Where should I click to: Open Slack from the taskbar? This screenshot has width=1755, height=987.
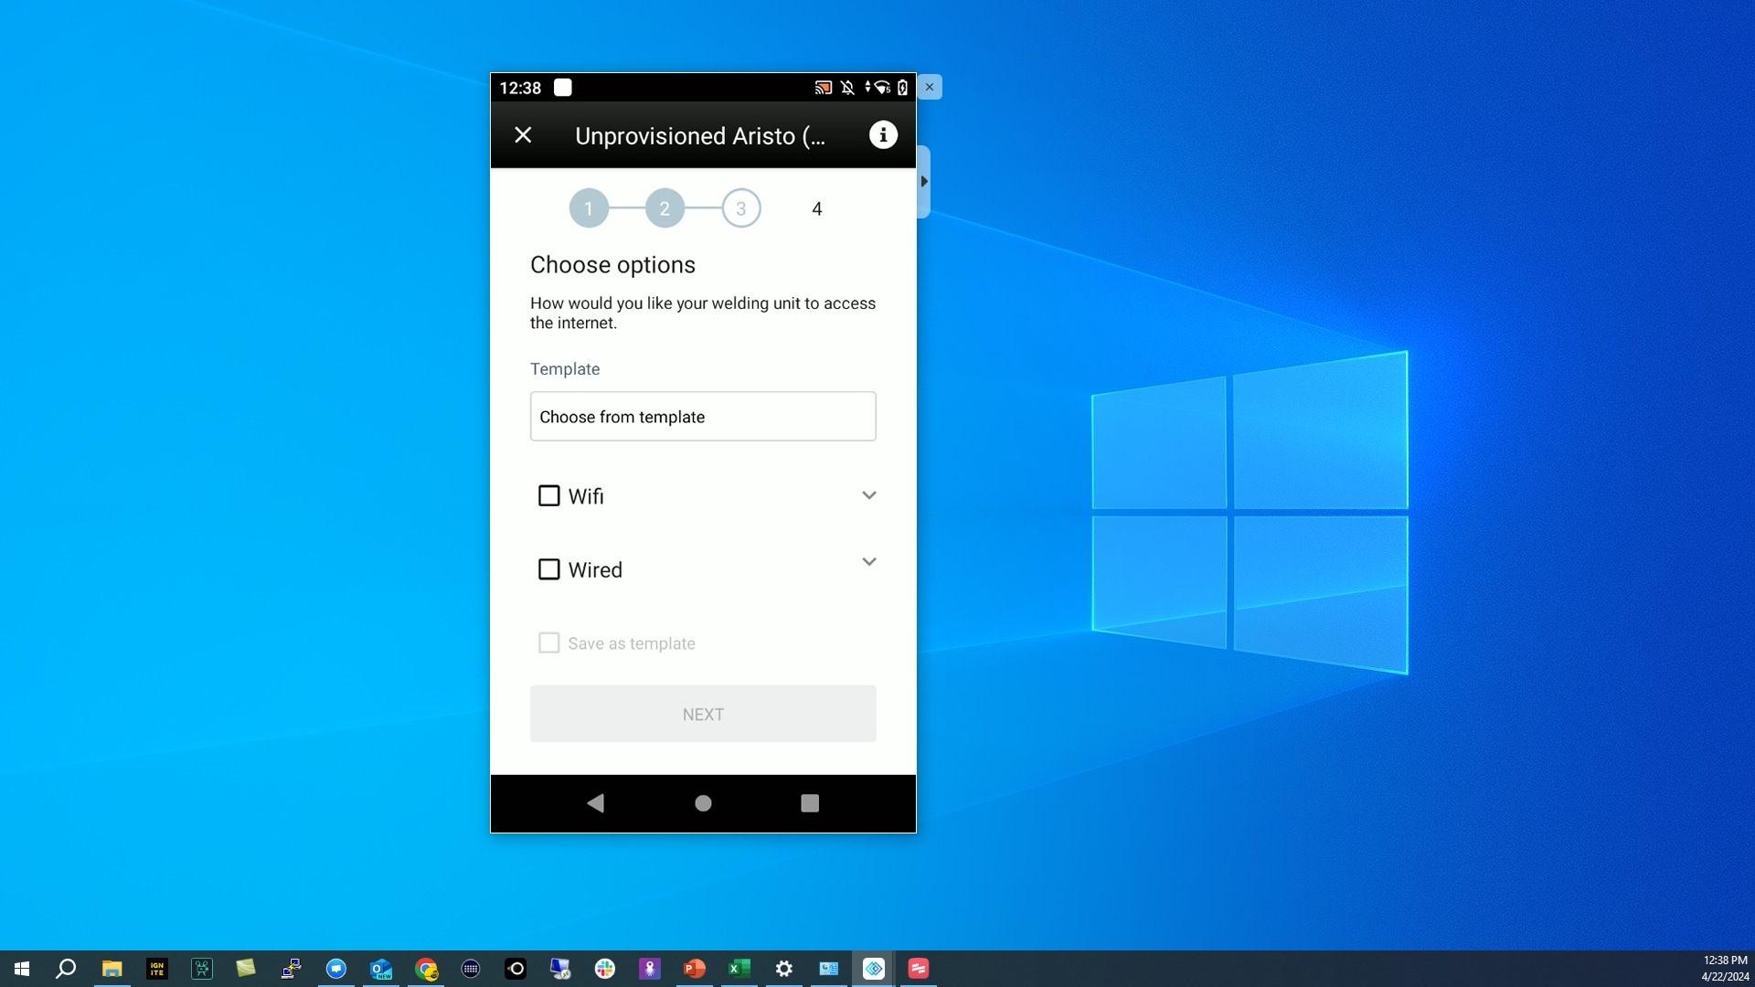(x=605, y=969)
